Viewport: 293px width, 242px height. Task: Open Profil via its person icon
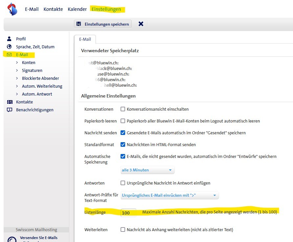(x=9, y=39)
